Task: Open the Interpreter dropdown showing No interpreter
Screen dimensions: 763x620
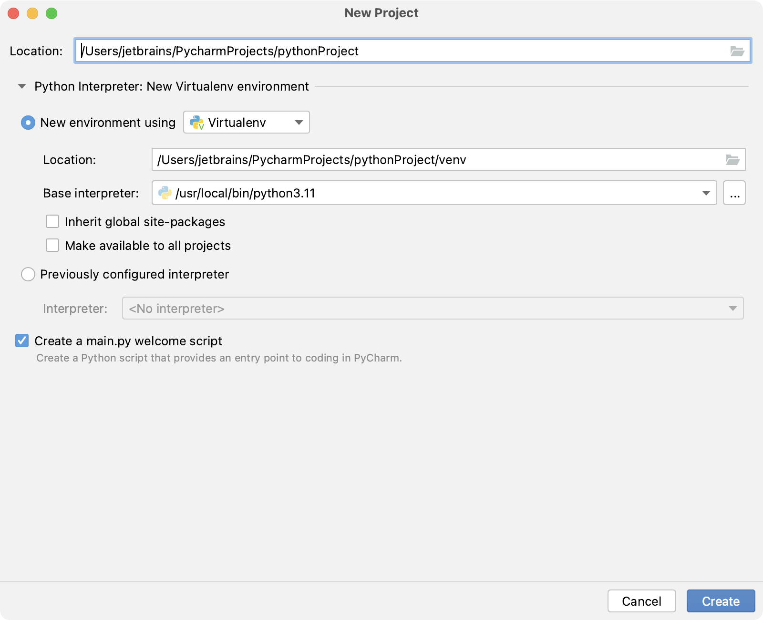Action: tap(733, 308)
